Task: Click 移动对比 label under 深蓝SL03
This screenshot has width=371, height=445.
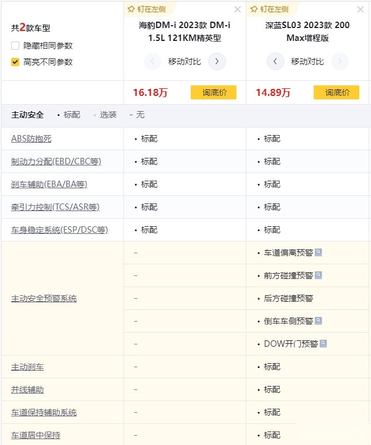Action: pos(307,61)
